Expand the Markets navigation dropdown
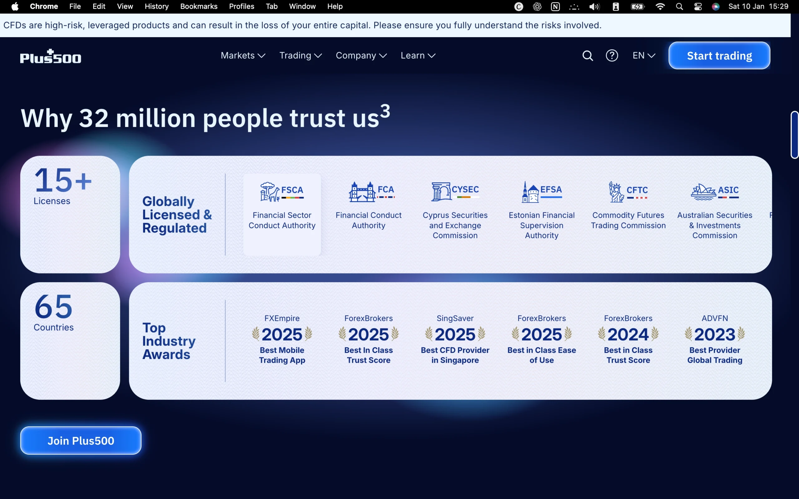The width and height of the screenshot is (799, 499). click(x=243, y=56)
